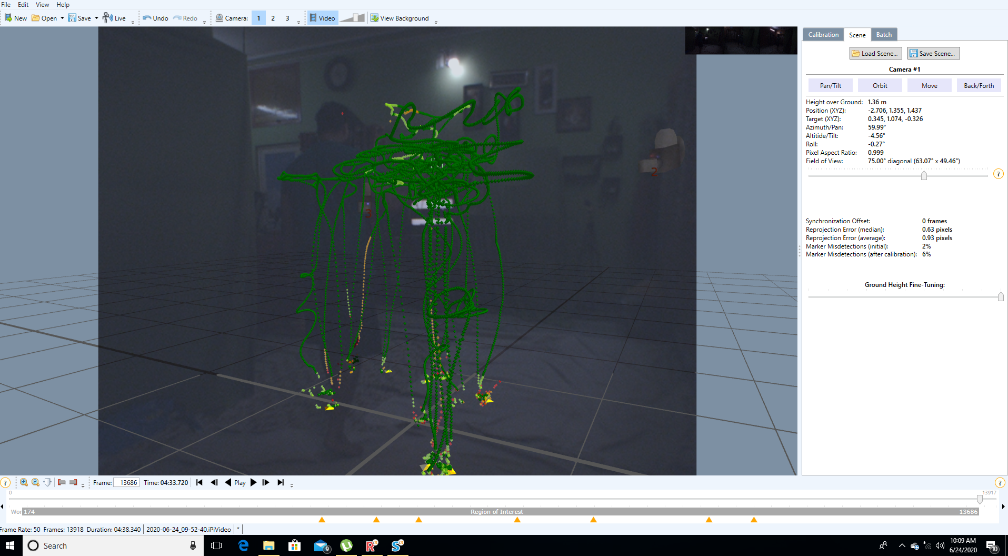This screenshot has width=1008, height=556.
Task: Click help icon next to Field of View slider
Action: pyautogui.click(x=998, y=174)
